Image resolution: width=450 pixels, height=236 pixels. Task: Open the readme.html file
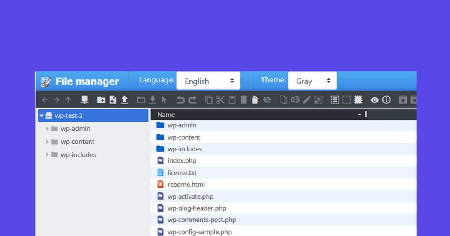(x=186, y=184)
